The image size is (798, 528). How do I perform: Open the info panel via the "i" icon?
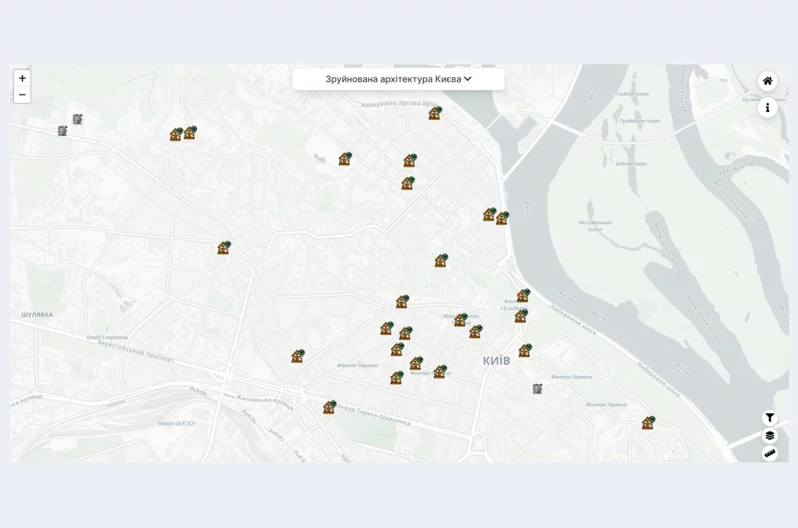coord(767,108)
